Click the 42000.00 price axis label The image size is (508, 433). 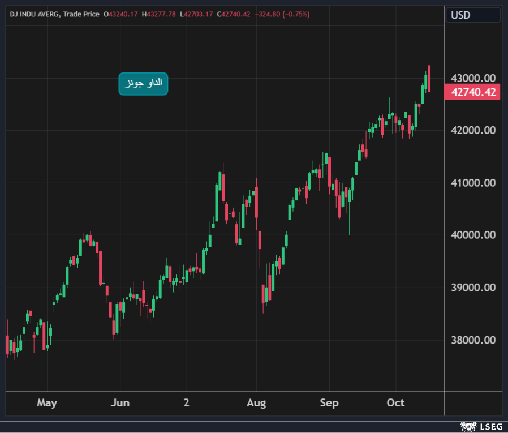[473, 130]
